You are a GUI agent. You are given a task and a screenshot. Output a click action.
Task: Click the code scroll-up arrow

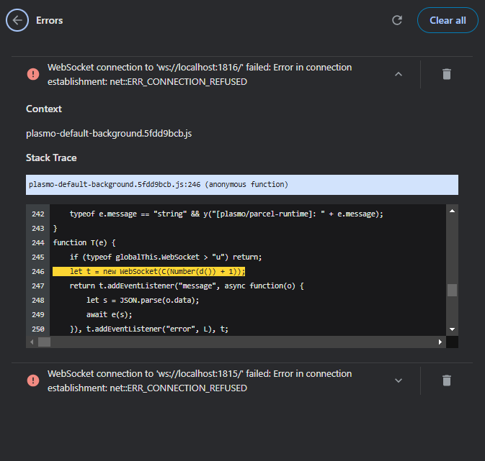[x=452, y=211]
